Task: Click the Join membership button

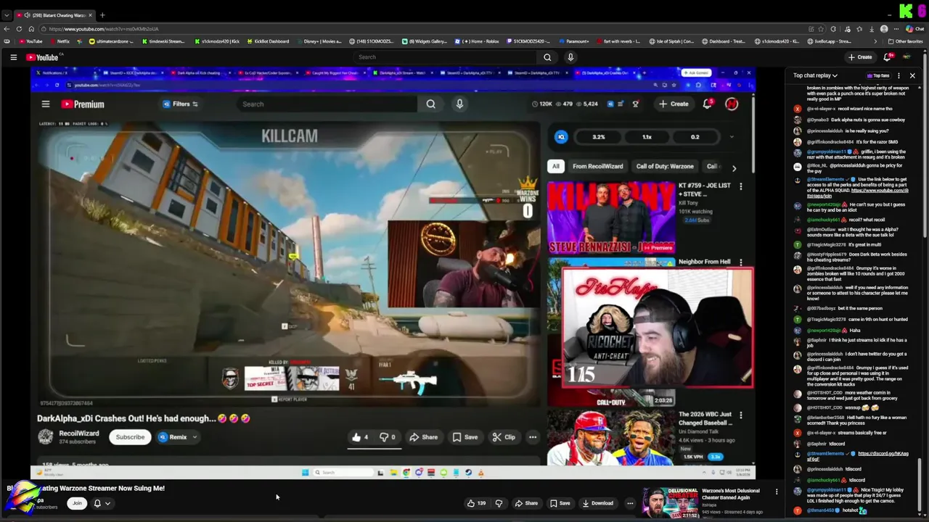Action: (77, 503)
